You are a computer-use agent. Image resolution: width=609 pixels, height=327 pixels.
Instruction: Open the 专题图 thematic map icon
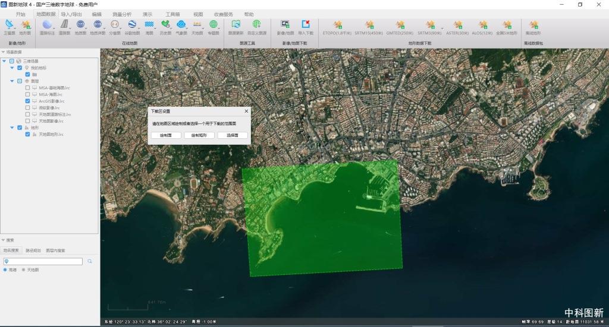(x=214, y=24)
